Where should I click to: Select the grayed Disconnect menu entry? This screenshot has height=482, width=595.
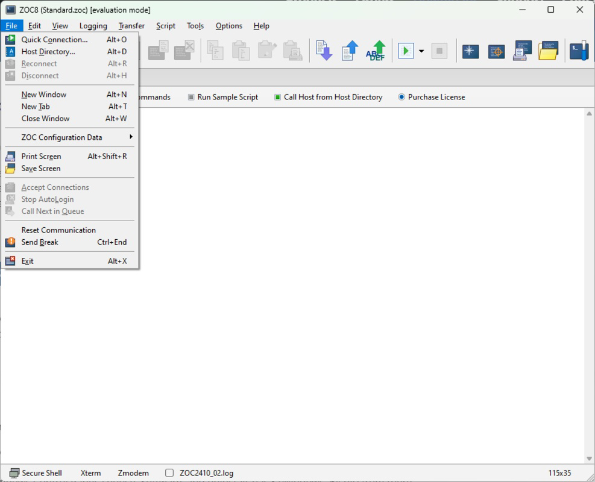70,75
